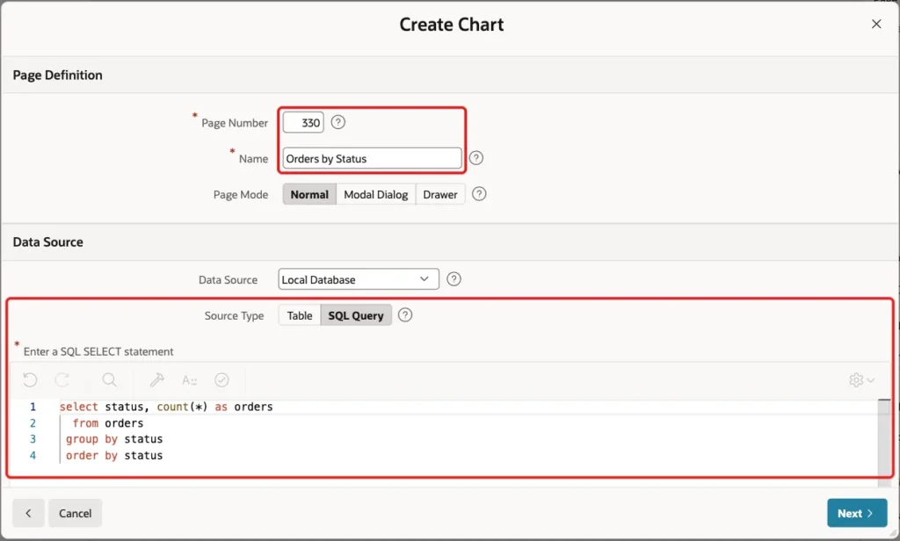Image resolution: width=900 pixels, height=541 pixels.
Task: Focus the Name field 'Orders by Status'
Action: tap(372, 159)
